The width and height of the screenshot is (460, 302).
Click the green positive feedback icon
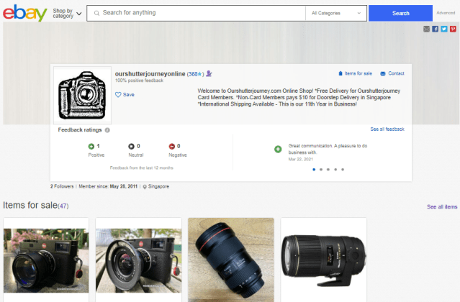[91, 146]
